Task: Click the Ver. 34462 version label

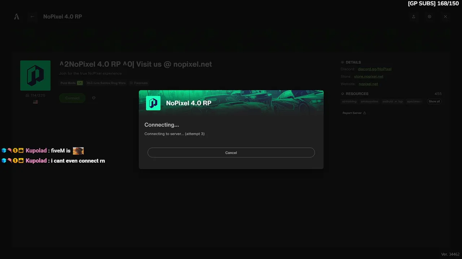Action: (x=450, y=254)
